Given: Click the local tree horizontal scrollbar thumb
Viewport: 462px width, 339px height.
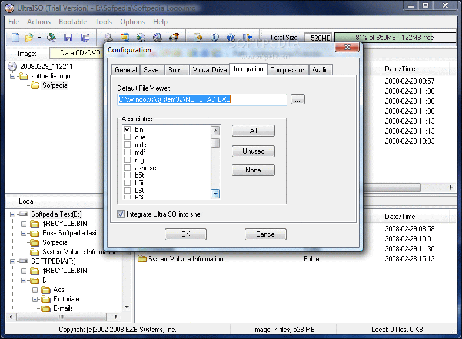Looking at the screenshot, I should [x=61, y=317].
